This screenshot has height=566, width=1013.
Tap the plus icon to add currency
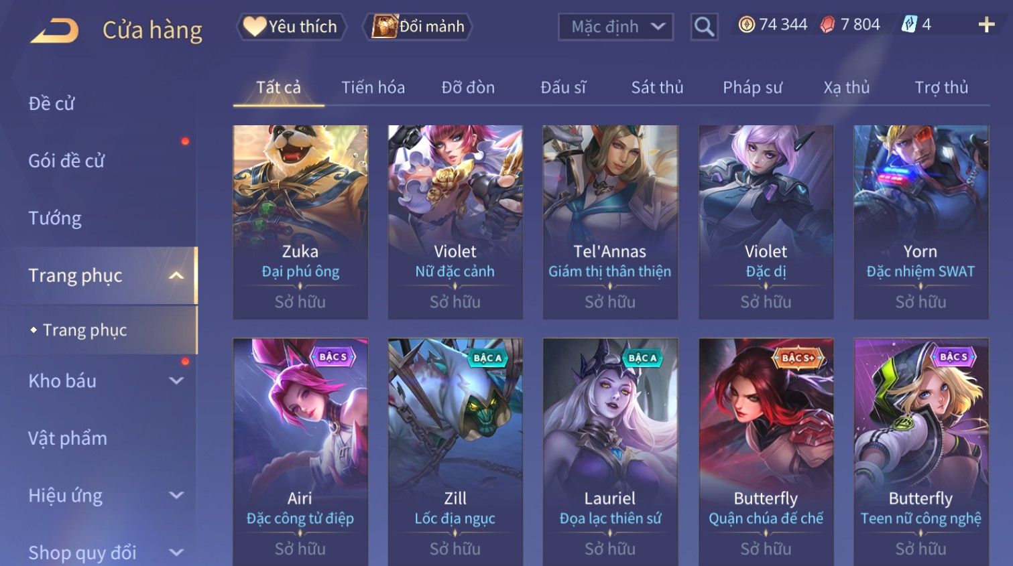click(x=986, y=25)
